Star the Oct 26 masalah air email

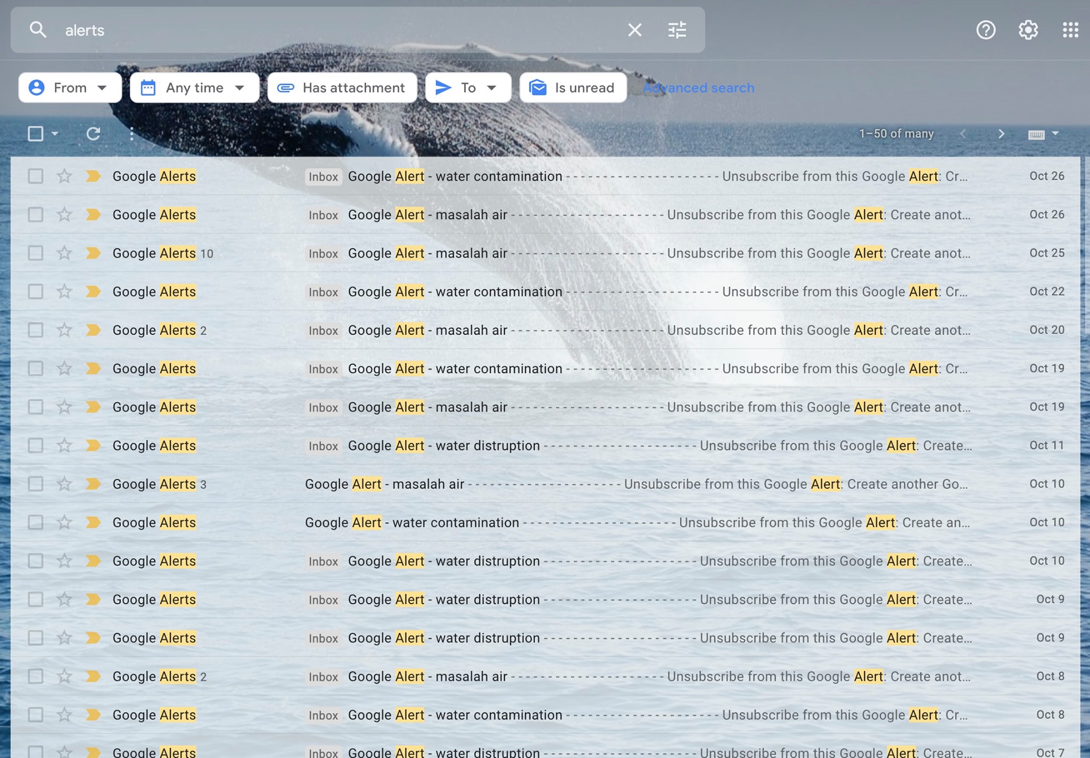pos(64,215)
